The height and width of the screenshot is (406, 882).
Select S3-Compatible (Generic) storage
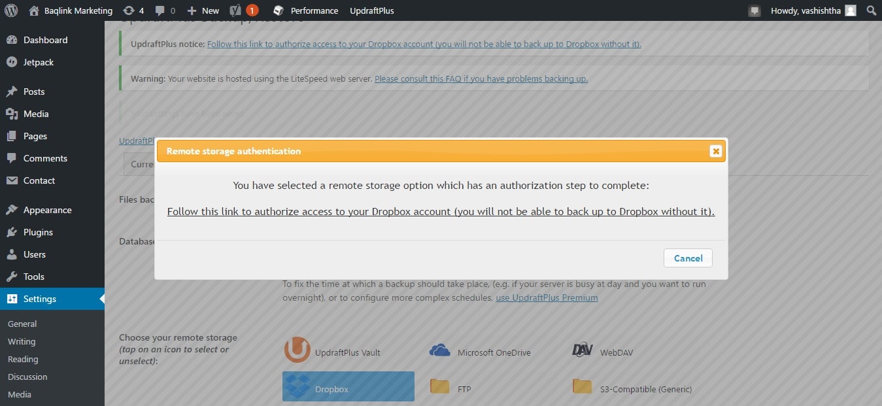click(632, 388)
